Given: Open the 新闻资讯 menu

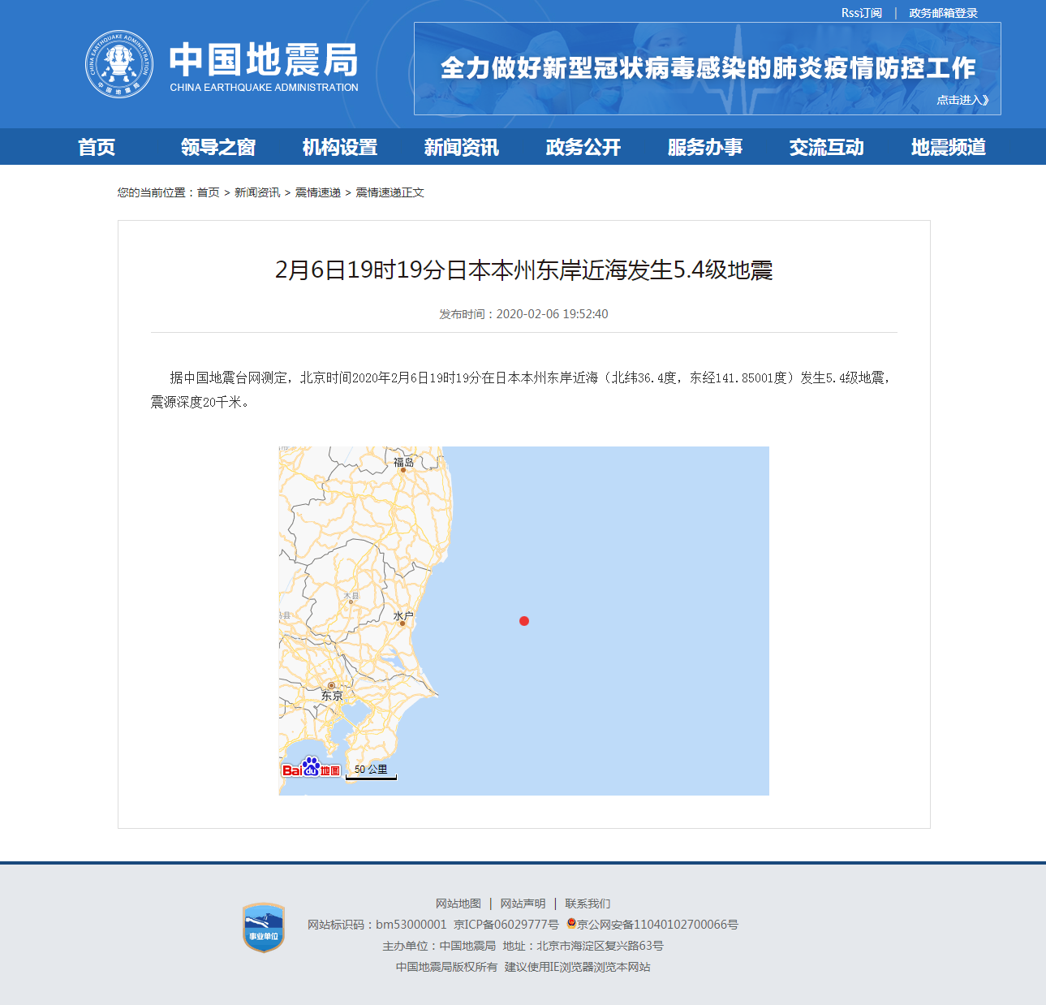Looking at the screenshot, I should click(x=460, y=147).
